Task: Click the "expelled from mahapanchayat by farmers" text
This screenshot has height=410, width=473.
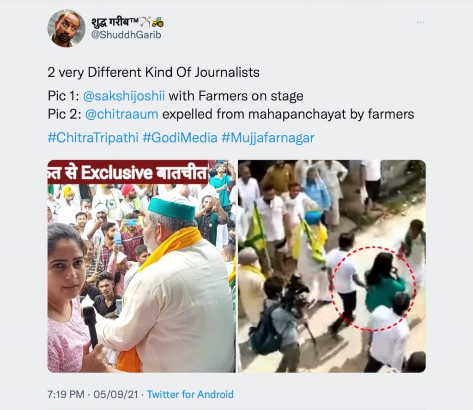Action: coord(286,114)
